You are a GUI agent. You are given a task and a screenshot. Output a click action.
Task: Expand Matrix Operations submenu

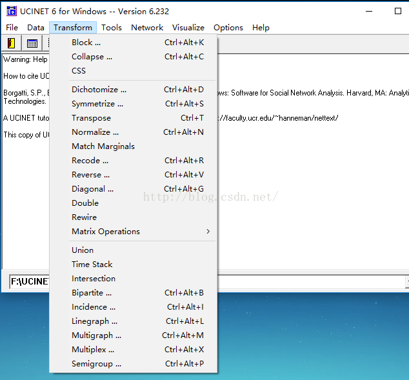(133, 232)
